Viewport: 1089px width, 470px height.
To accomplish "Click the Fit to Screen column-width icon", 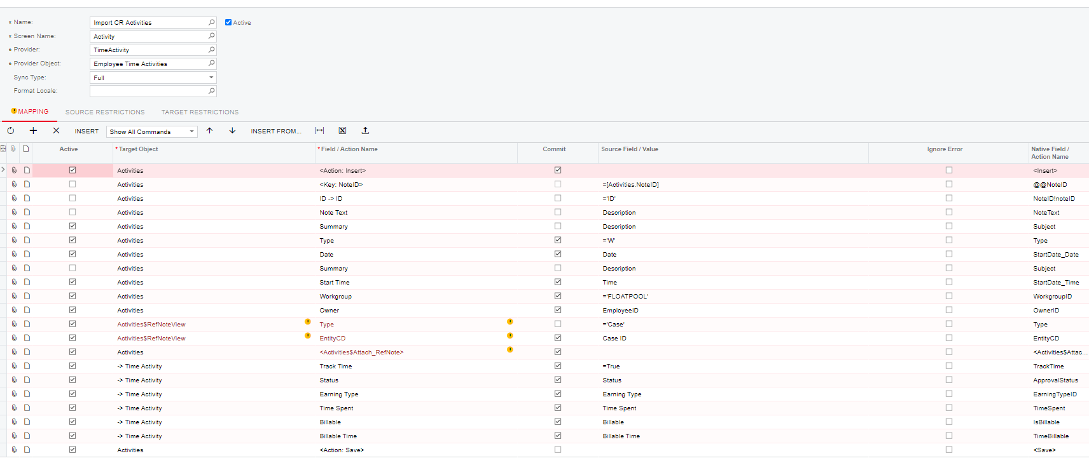I will (319, 131).
